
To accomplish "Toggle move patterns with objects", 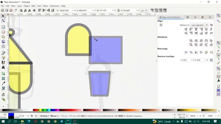I will [x=165, y=10].
